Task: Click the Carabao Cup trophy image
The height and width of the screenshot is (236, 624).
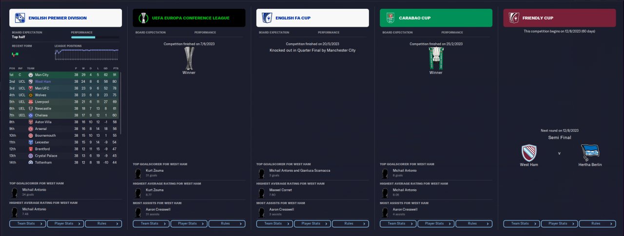Action: pos(436,58)
